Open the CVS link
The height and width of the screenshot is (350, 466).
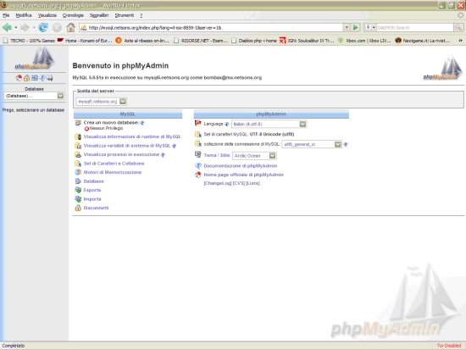coord(239,183)
